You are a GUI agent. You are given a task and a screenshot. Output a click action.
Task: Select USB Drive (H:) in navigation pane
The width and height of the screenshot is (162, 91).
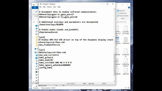click(x=42, y=86)
